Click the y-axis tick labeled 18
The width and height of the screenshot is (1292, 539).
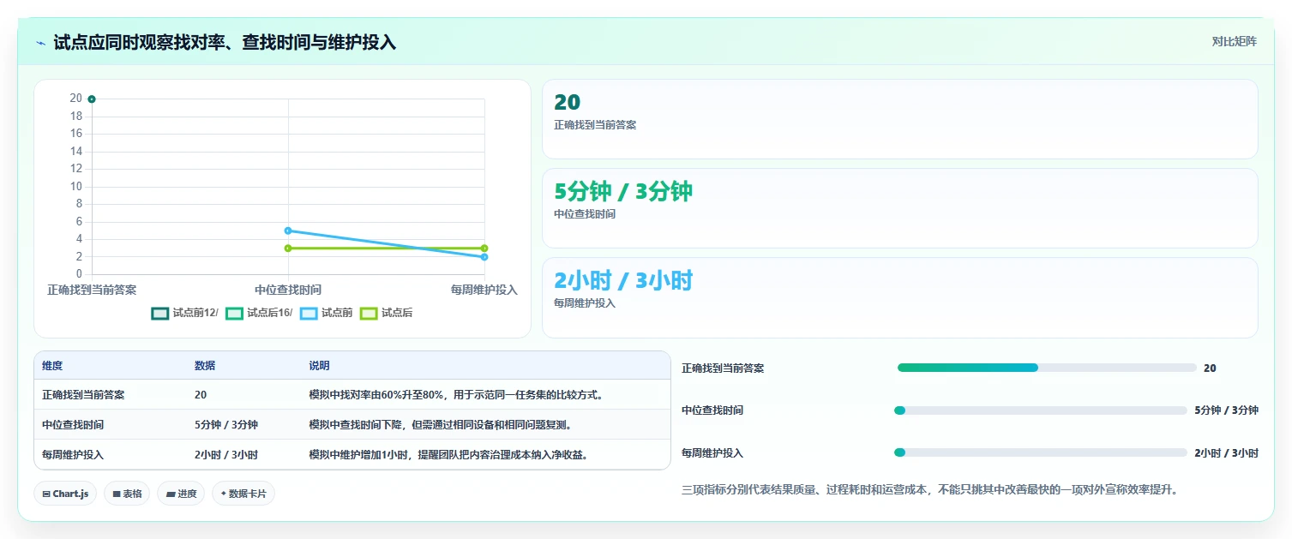click(x=76, y=117)
